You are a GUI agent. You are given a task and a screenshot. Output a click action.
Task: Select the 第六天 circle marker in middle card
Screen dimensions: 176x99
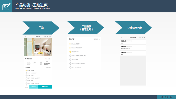[x=70, y=64]
